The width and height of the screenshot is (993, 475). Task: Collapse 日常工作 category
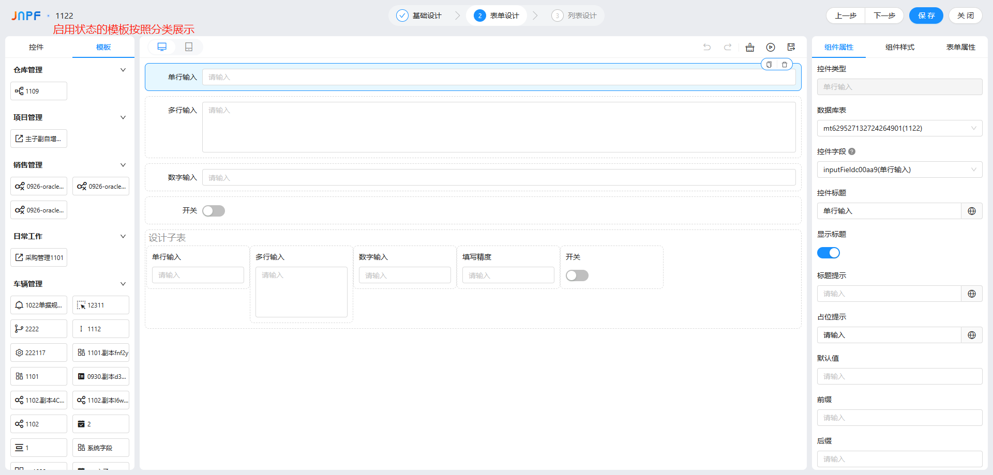point(123,236)
